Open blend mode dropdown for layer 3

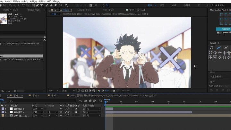point(38,116)
